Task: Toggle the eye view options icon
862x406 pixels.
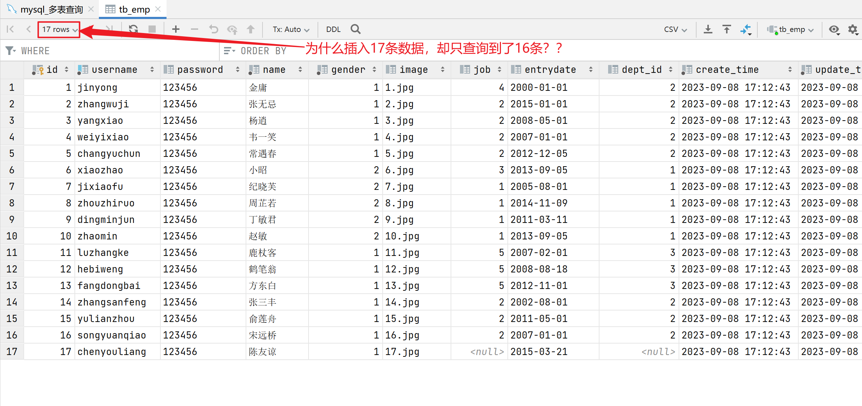Action: pos(834,29)
